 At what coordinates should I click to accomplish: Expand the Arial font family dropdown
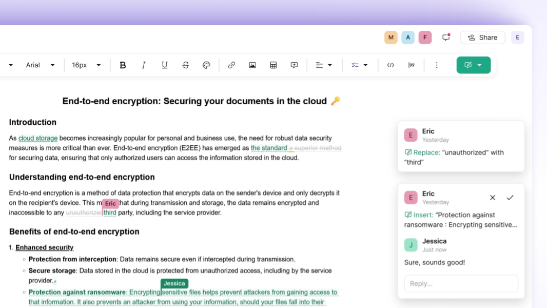tap(41, 65)
